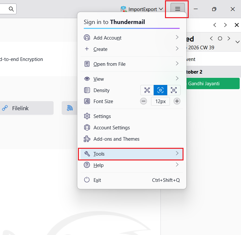This screenshot has width=241, height=235.
Task: Click the Add-ons puzzle piece icon
Action: coord(87,139)
